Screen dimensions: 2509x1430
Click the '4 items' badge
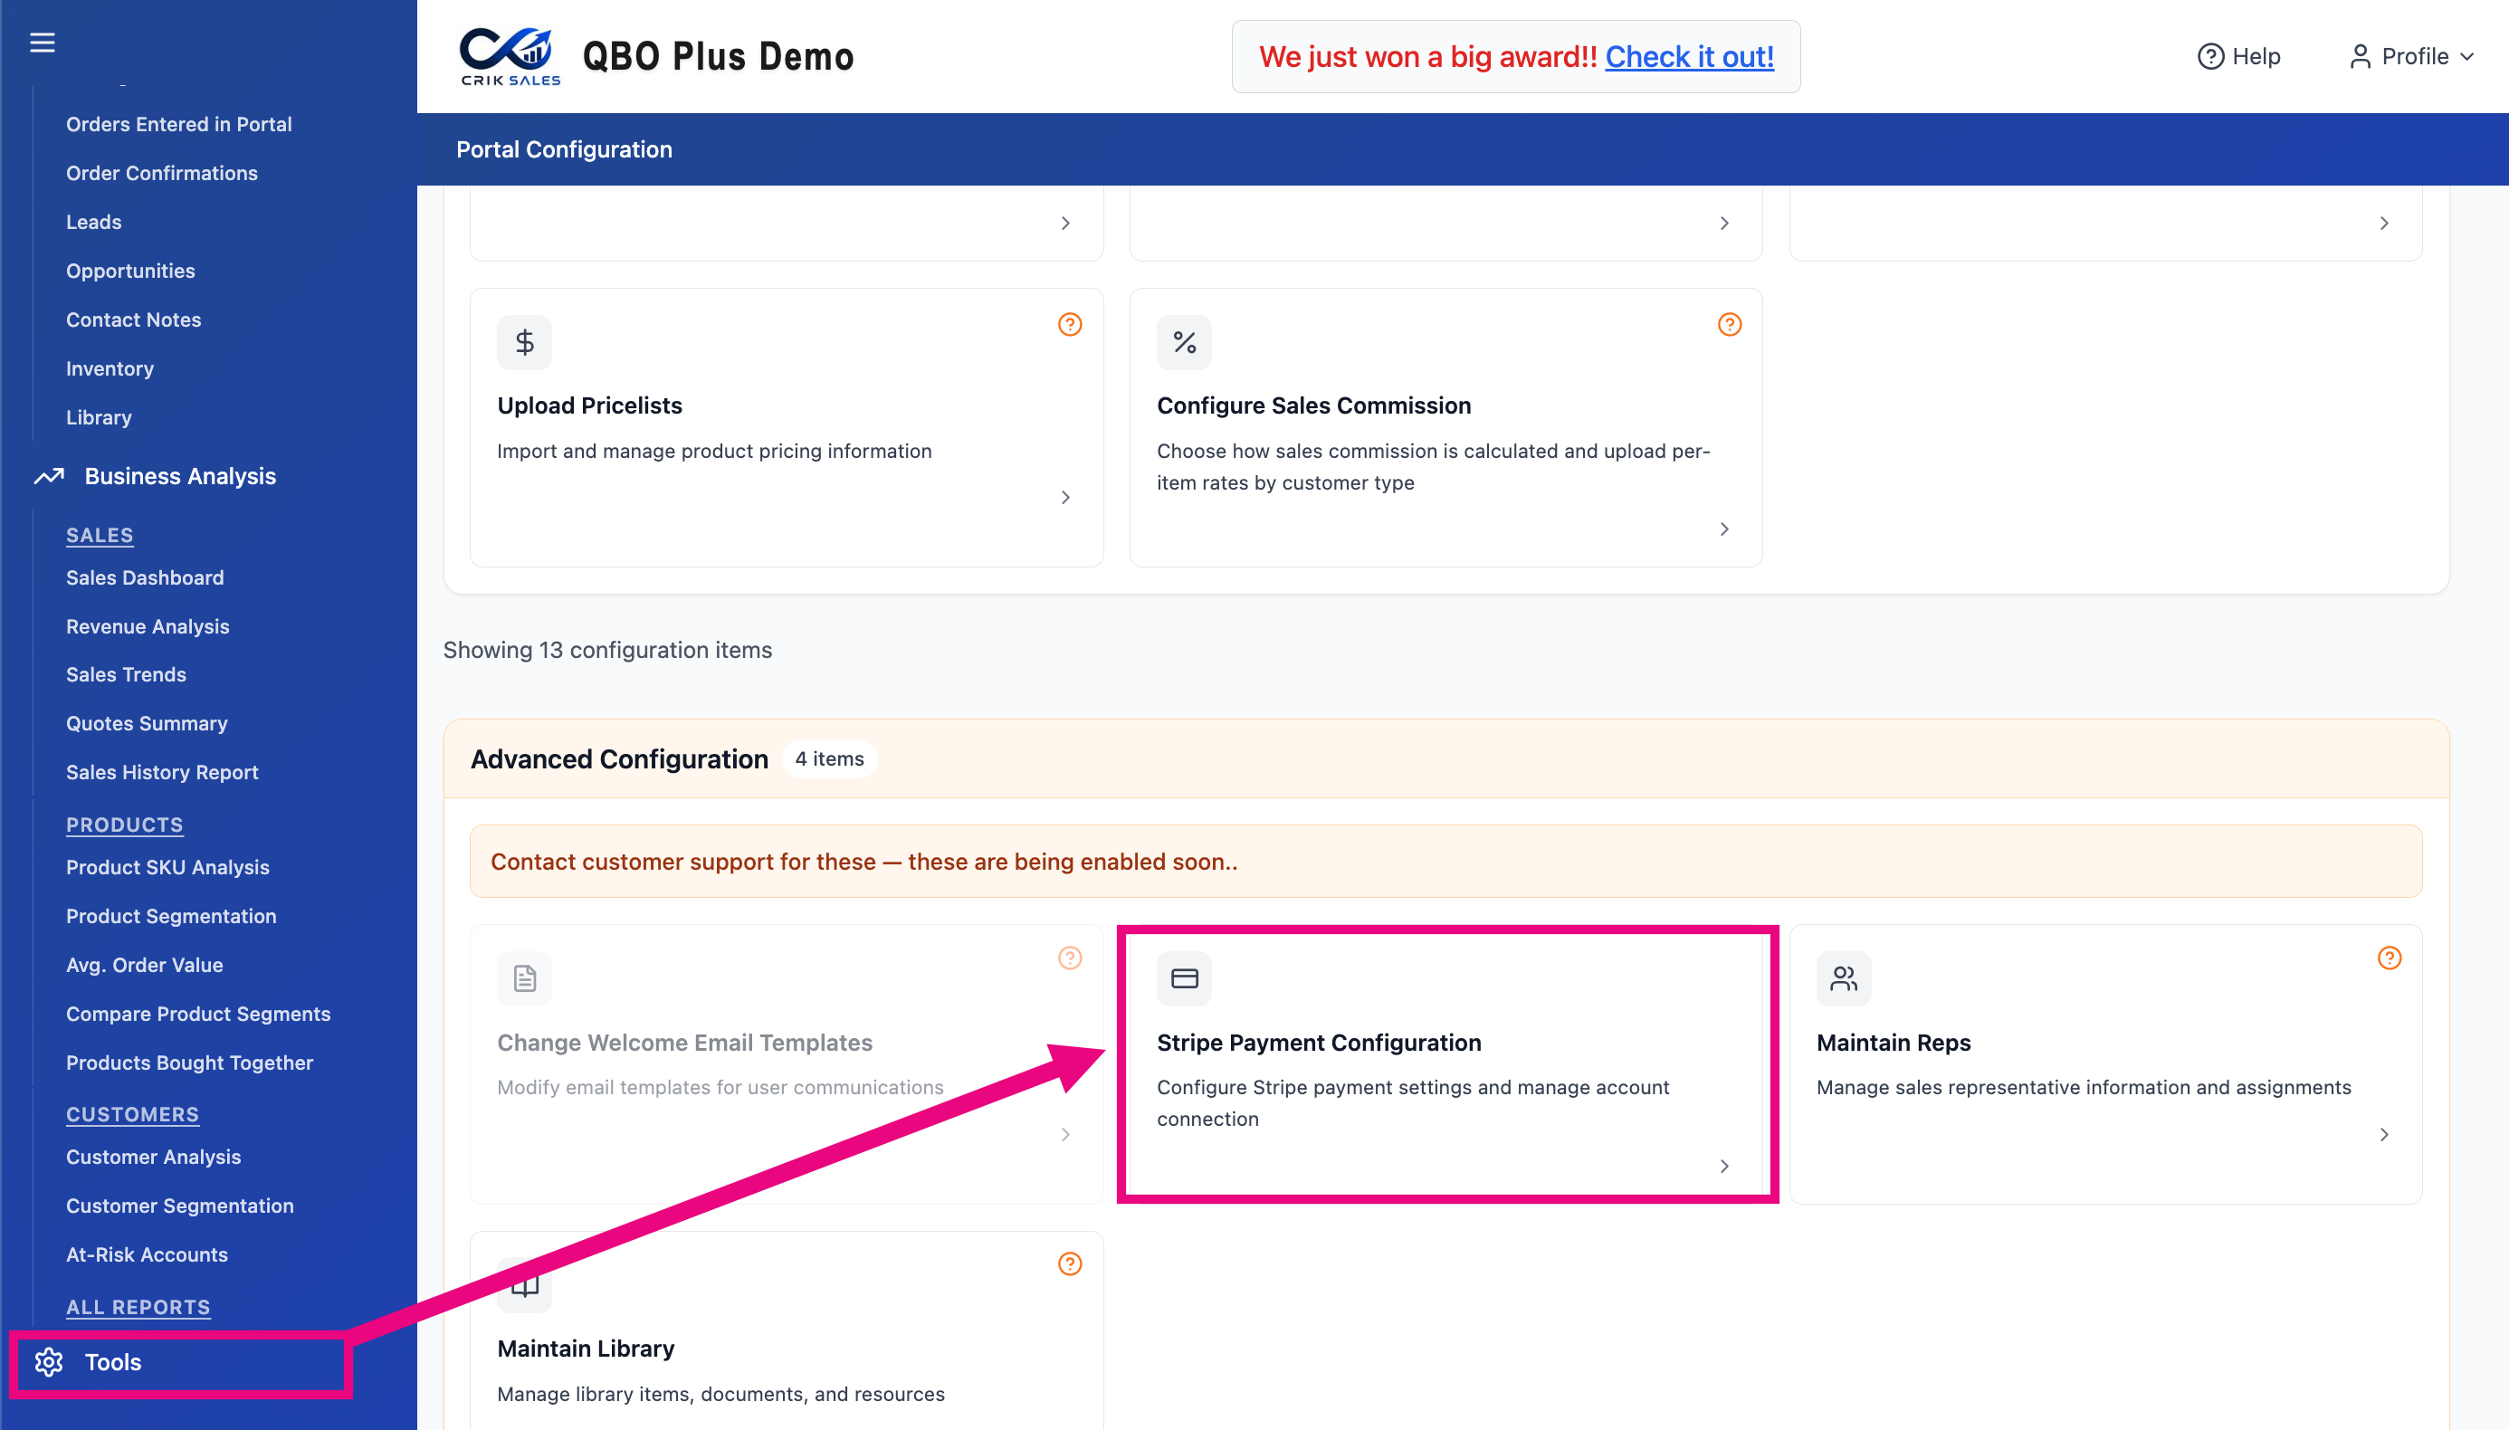(829, 759)
